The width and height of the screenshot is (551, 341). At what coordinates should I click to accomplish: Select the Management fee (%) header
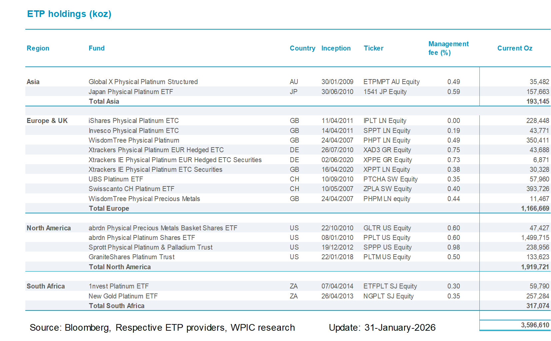(x=448, y=48)
